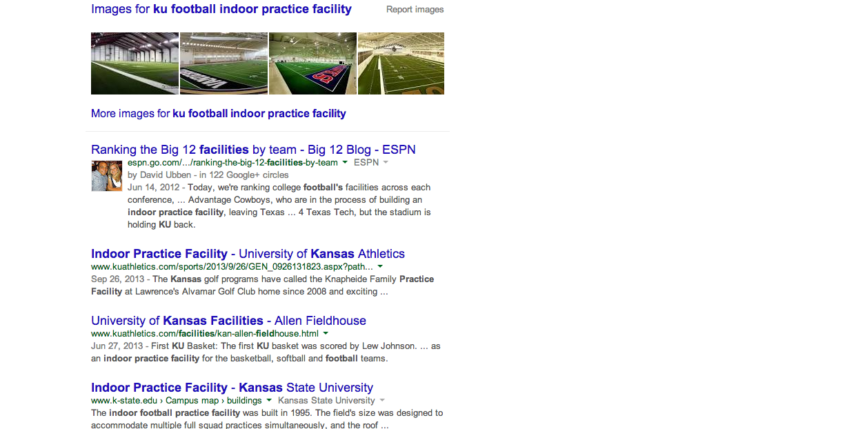Click David Ubben author photo
The width and height of the screenshot is (845, 429).
(107, 175)
